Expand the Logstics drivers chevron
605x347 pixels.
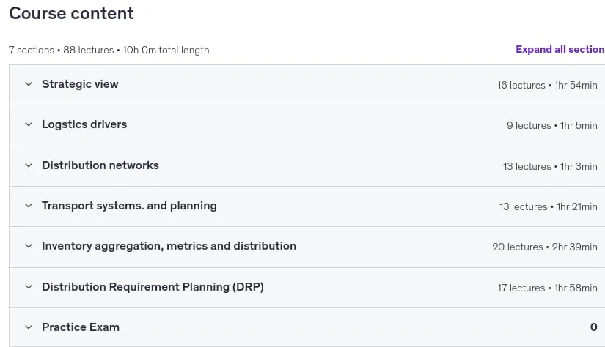(29, 124)
